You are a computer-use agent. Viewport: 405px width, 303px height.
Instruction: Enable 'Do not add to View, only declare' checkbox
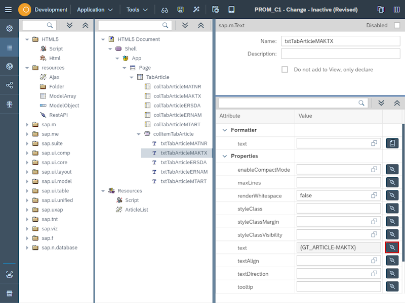[286, 70]
